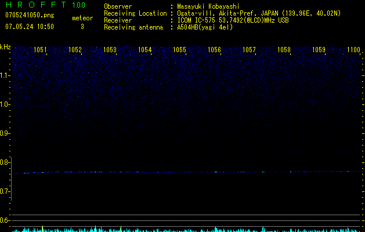This screenshot has height=232, width=365.
Task: Click the 1057 time axis marker
Action: click(x=249, y=50)
